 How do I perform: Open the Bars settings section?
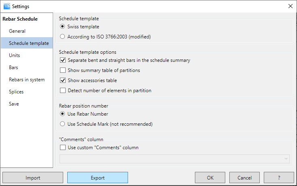pos(13,68)
